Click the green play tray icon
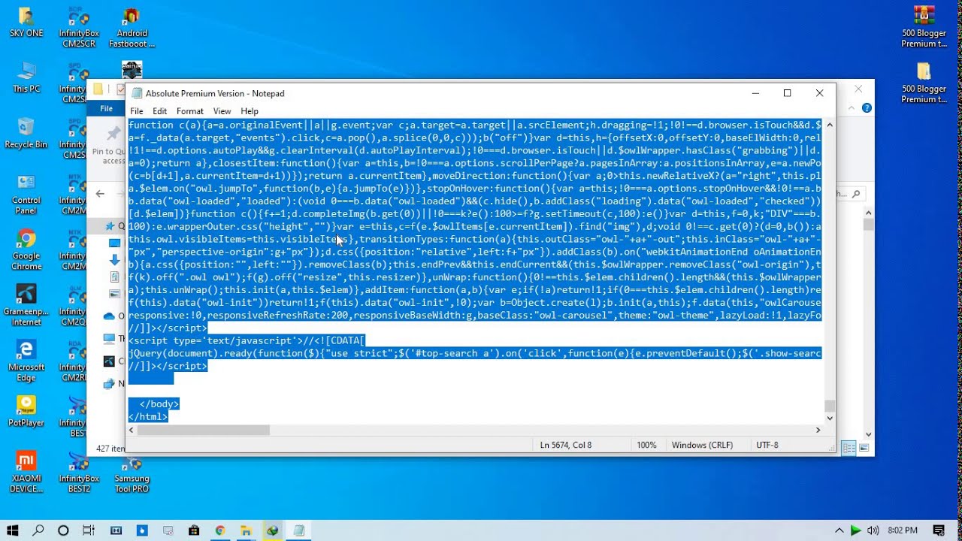 click(x=855, y=530)
